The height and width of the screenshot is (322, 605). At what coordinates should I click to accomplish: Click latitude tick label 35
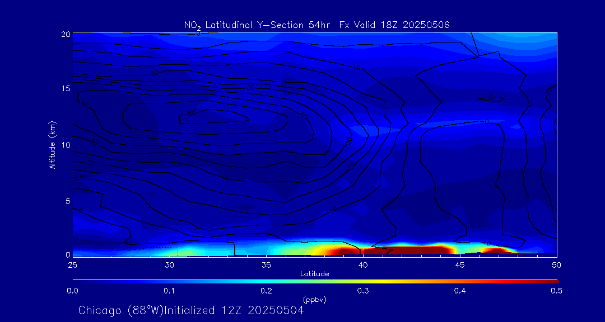[x=266, y=264]
